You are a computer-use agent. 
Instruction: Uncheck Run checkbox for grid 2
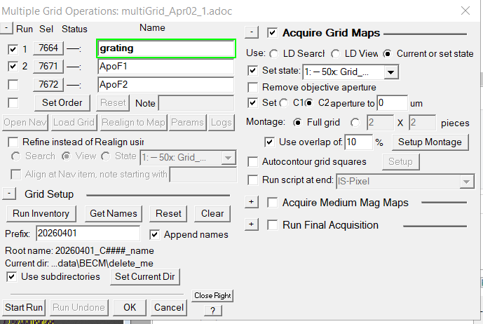click(x=13, y=67)
